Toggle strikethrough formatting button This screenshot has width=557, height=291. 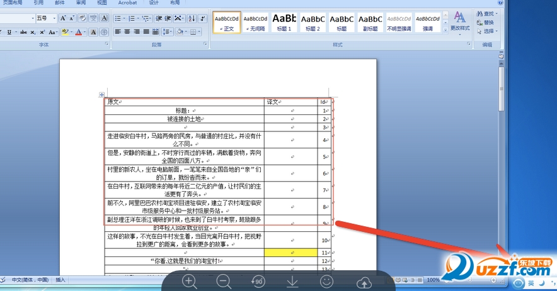click(23, 32)
